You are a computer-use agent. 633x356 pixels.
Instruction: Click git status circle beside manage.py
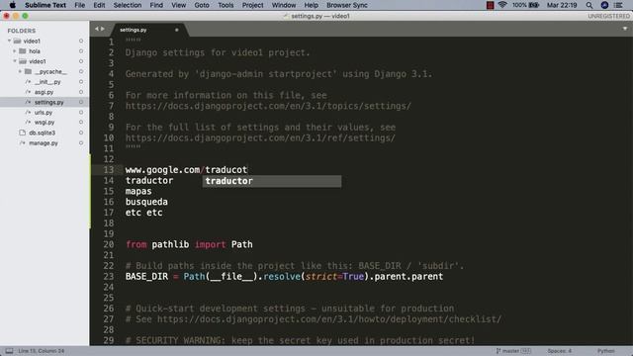pos(81,142)
